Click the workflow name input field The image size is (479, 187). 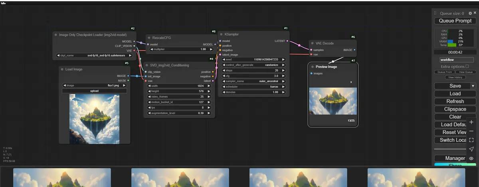point(455,59)
